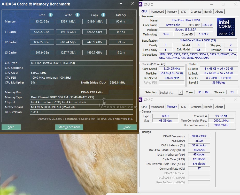Click Memory Read value 113.02 GB/s

coord(42,21)
